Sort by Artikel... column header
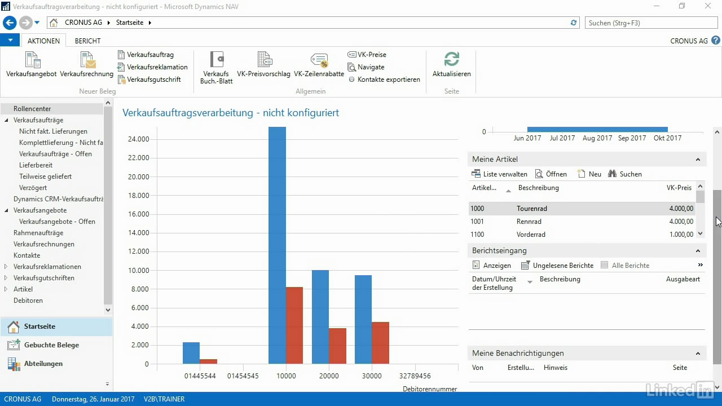Viewport: 722px width, 406px height. click(484, 188)
